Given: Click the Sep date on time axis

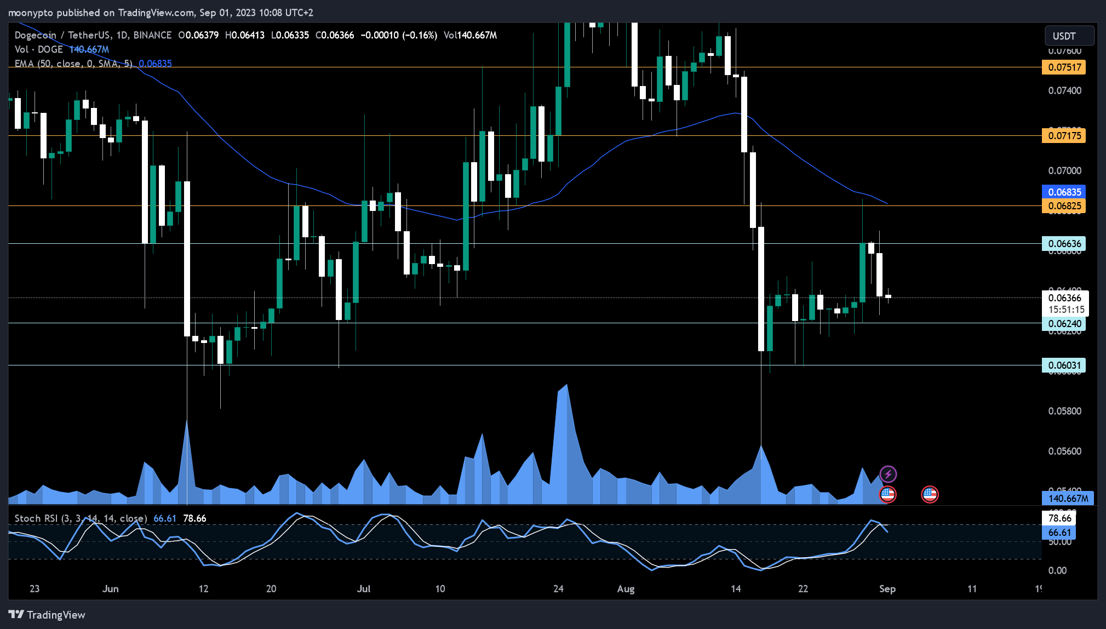Looking at the screenshot, I should click(x=887, y=589).
